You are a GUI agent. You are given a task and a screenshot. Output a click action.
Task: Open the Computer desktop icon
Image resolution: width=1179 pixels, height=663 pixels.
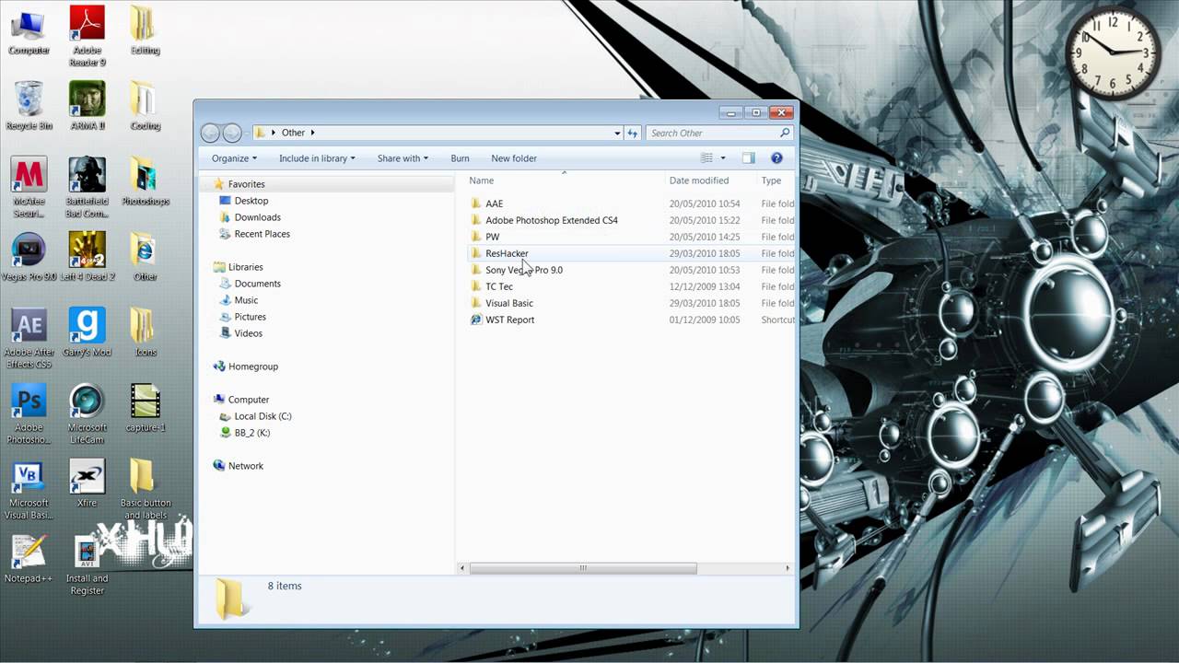pos(29,30)
